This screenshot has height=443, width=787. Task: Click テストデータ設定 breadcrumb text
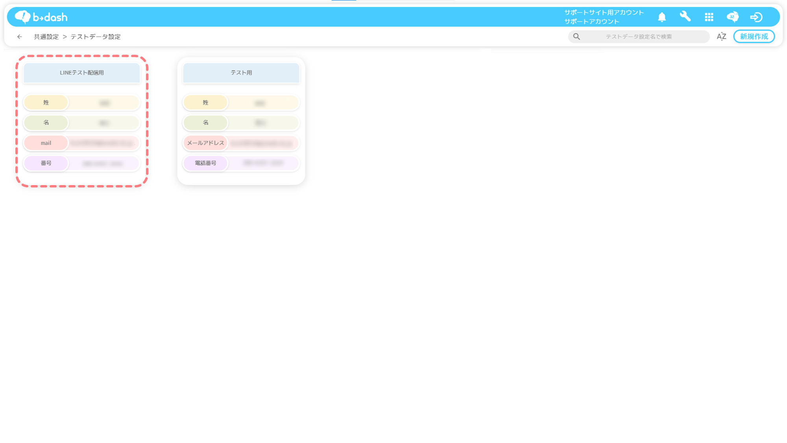point(96,37)
